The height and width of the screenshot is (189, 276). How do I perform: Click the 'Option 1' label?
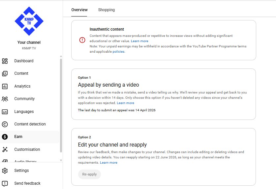click(x=84, y=78)
